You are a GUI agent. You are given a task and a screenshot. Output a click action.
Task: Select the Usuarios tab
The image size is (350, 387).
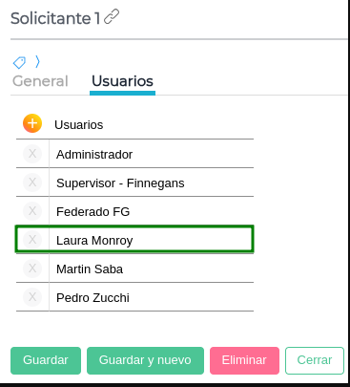[122, 81]
